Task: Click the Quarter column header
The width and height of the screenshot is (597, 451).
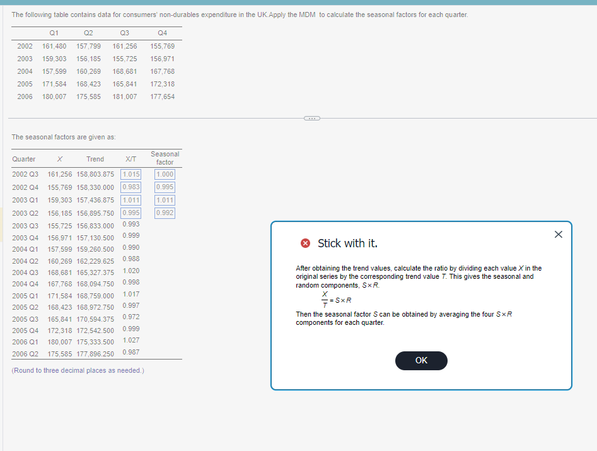Action: pos(23,159)
